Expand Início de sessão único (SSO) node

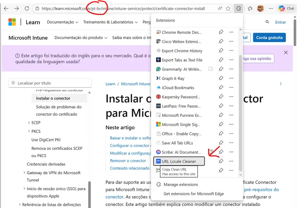24,189
